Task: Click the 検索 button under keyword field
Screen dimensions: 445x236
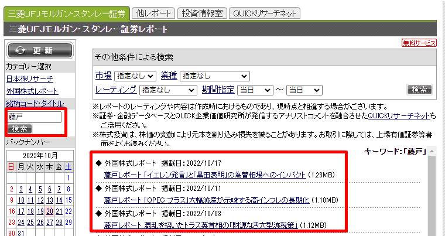Action: click(20, 129)
